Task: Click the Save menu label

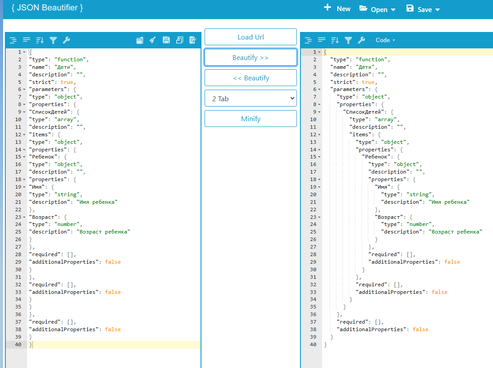Action: (425, 10)
